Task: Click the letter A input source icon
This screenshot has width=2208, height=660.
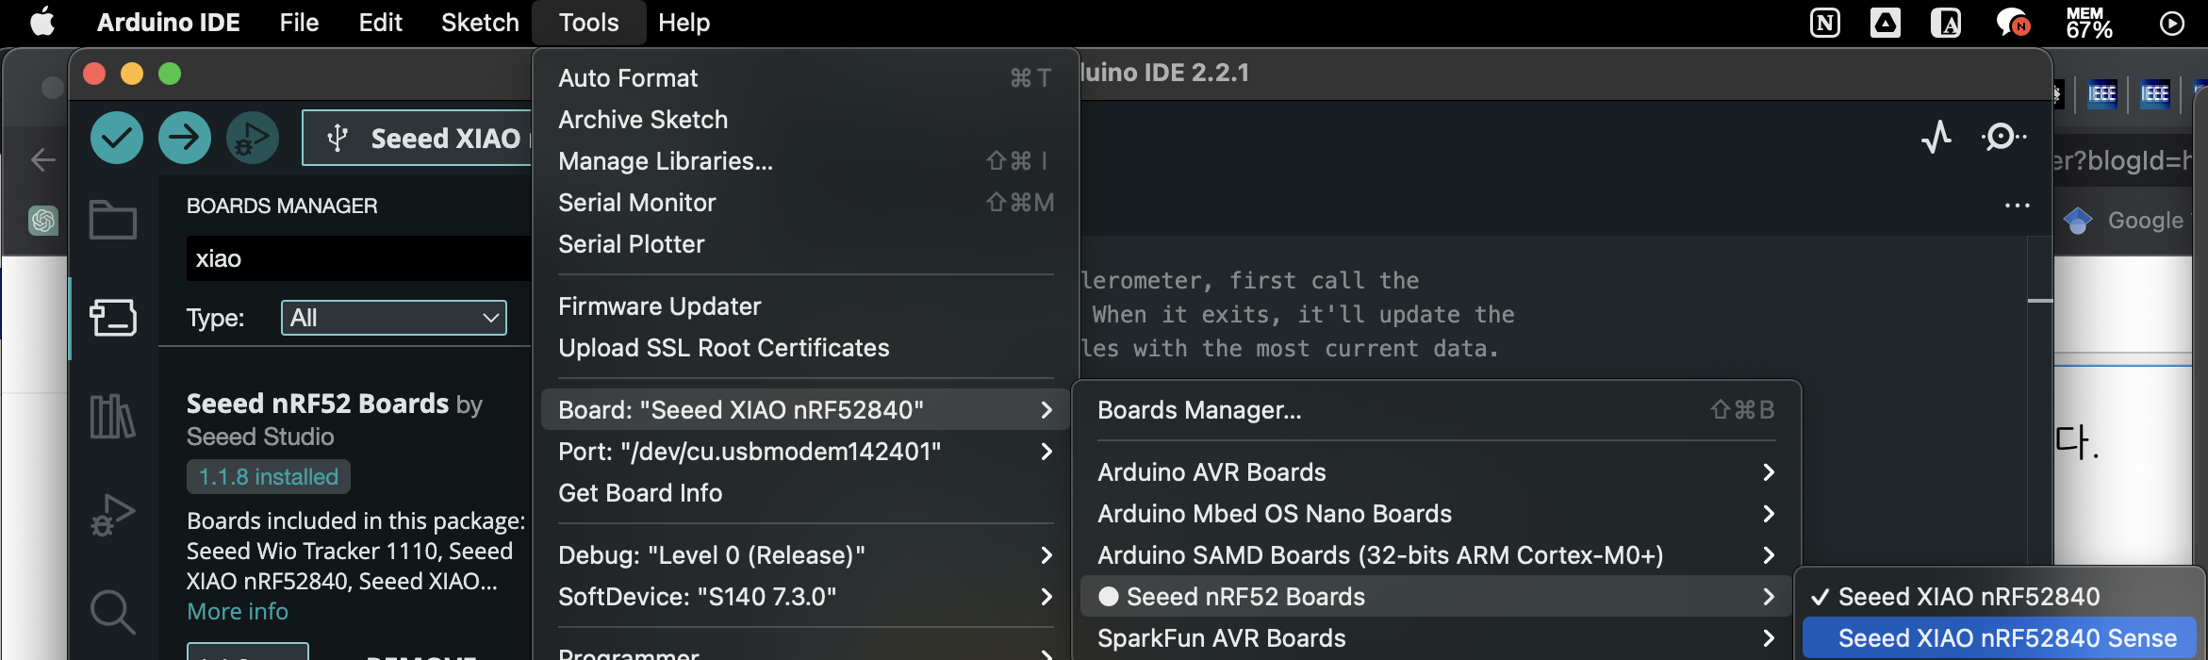Action: pos(1946,23)
